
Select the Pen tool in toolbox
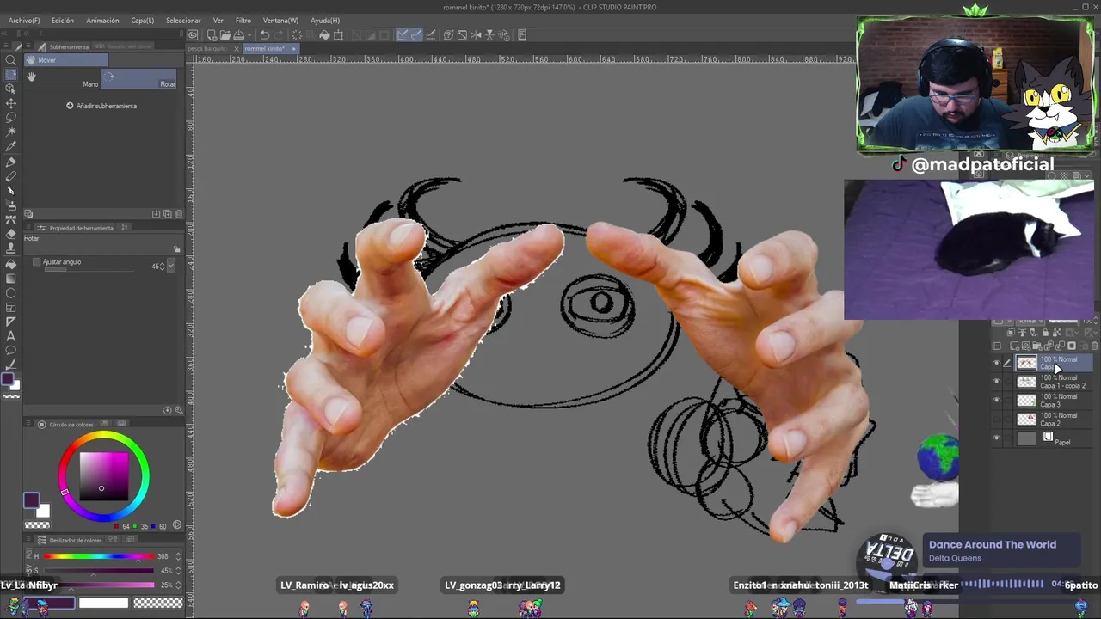11,162
